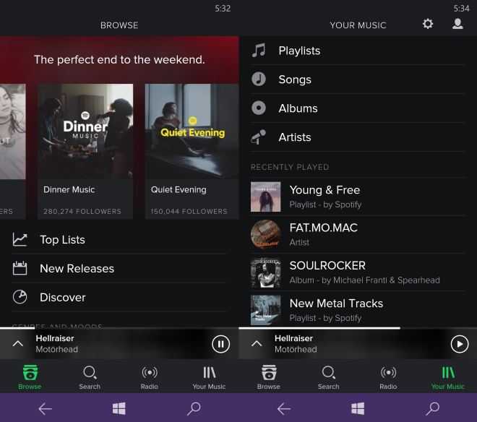Tap "The perfect end to the weekend." banner
Viewport: 477px width, 422px height.
(x=119, y=60)
